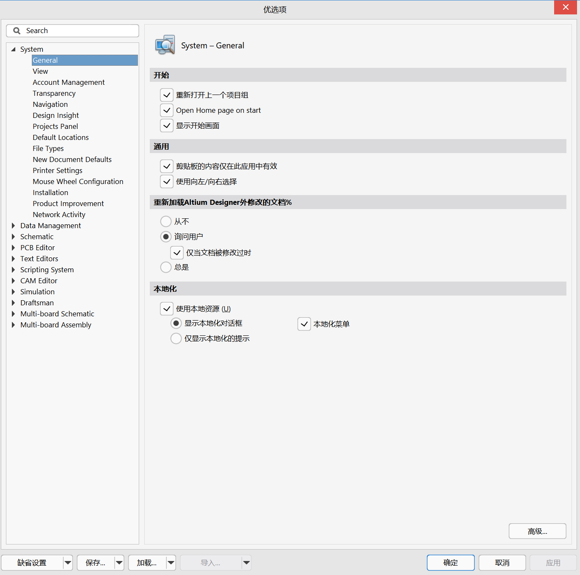Open New Document Defaults page

click(x=72, y=159)
